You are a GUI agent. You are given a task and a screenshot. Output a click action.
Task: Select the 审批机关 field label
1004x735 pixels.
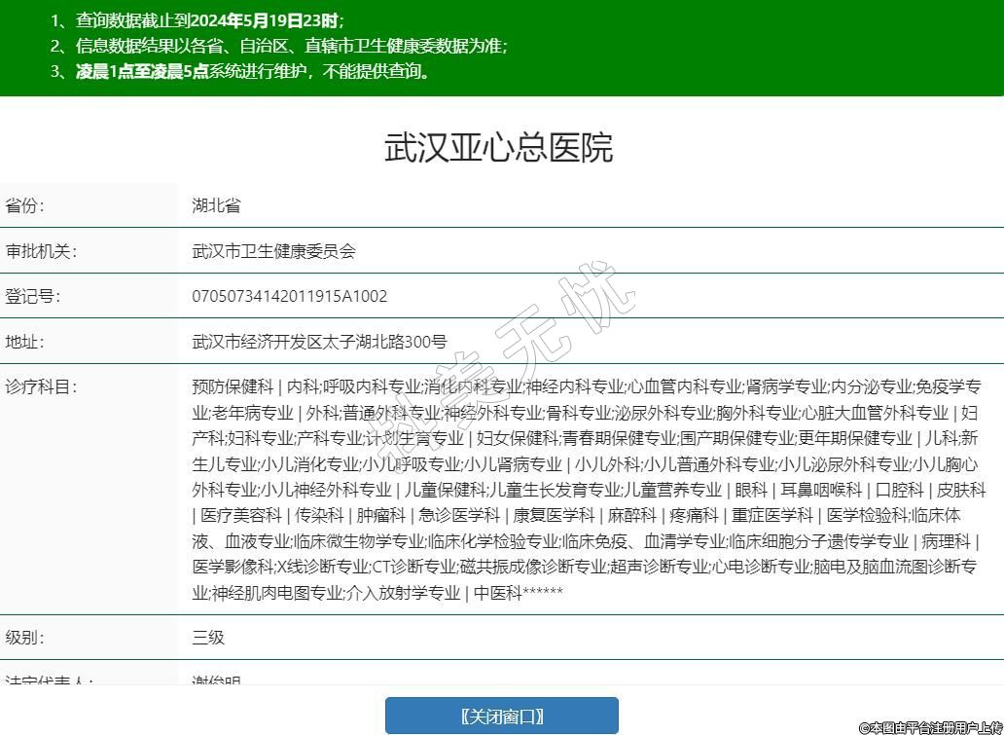(x=41, y=251)
